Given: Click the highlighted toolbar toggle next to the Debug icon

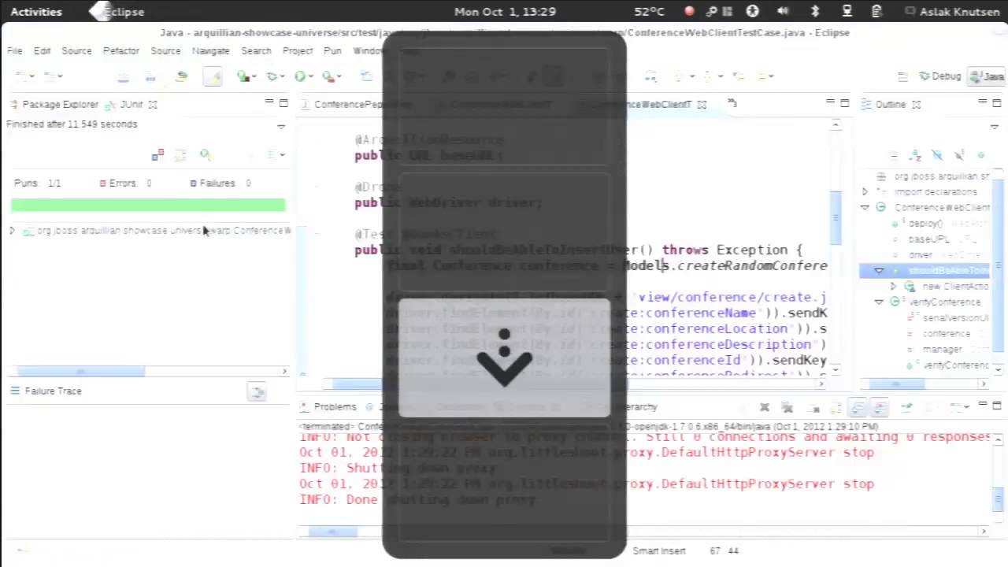Looking at the screenshot, I should (212, 76).
